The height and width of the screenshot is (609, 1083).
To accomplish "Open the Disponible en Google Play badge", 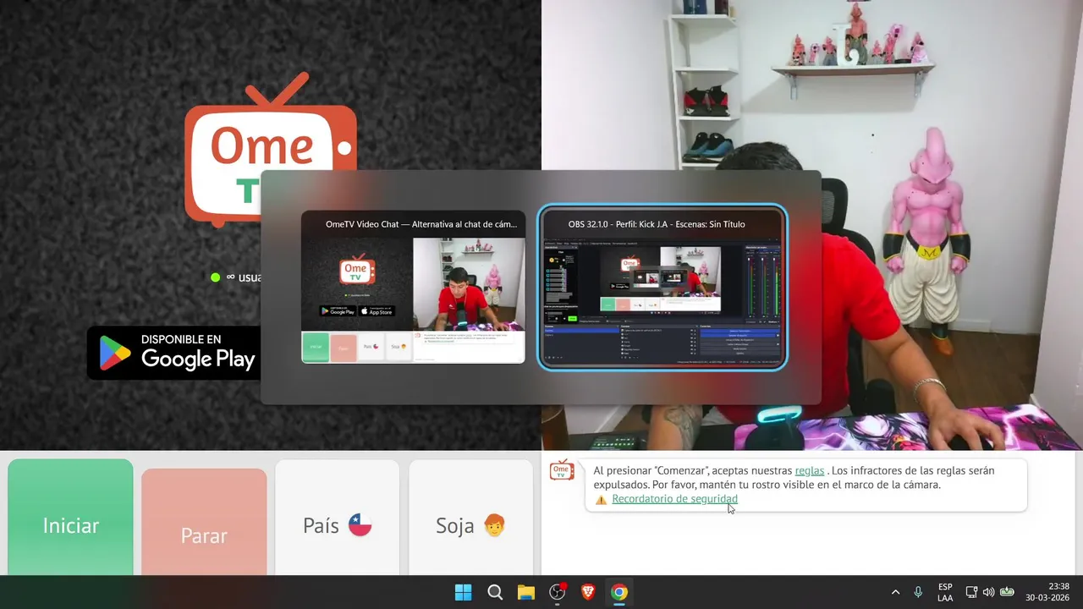I will pyautogui.click(x=174, y=353).
